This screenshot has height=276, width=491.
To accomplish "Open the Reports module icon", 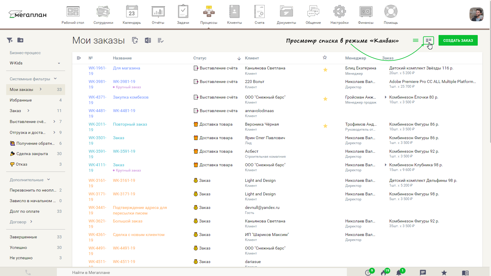I will pos(158,15).
